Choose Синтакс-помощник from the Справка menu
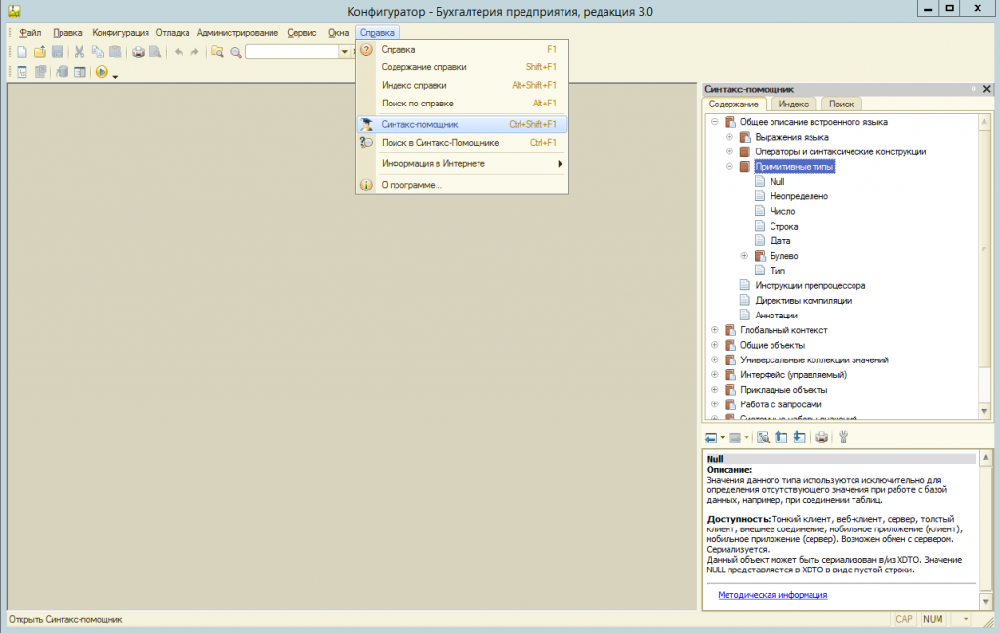 (420, 125)
